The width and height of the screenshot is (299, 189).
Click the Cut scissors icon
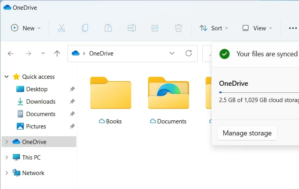[x=61, y=28]
